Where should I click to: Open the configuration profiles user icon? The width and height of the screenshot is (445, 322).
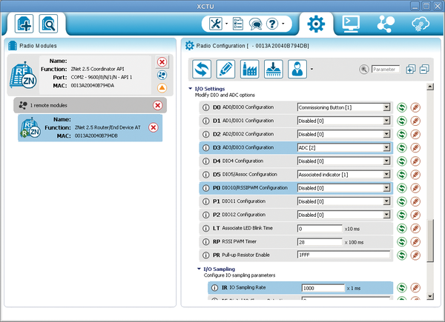297,69
